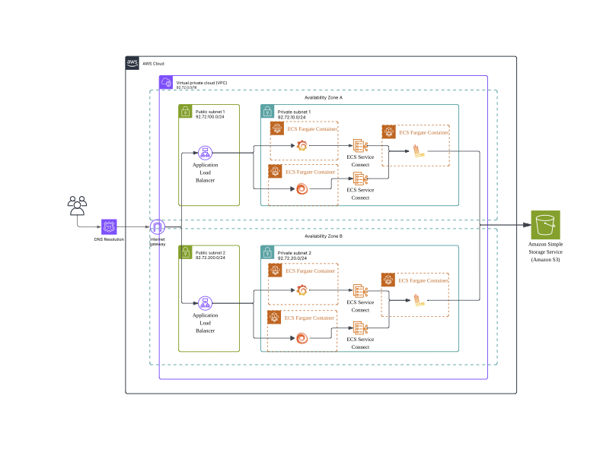Image resolution: width=603 pixels, height=465 pixels.
Task: Click the Loki icon in Private subnet 2
Action: tap(419, 300)
